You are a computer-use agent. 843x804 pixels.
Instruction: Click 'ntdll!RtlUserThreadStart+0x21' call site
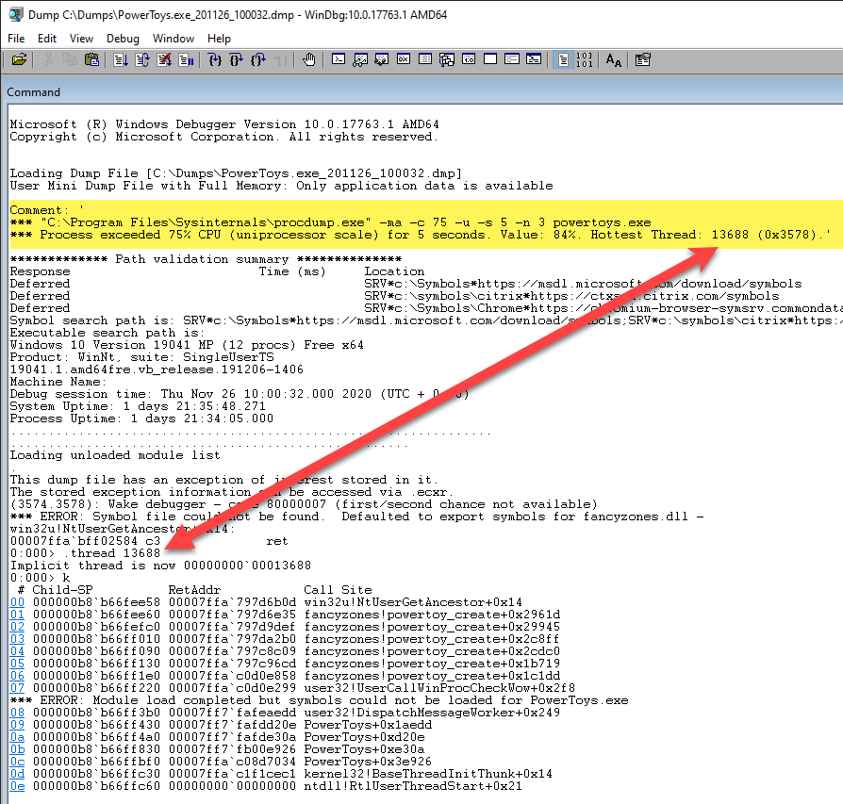[413, 786]
